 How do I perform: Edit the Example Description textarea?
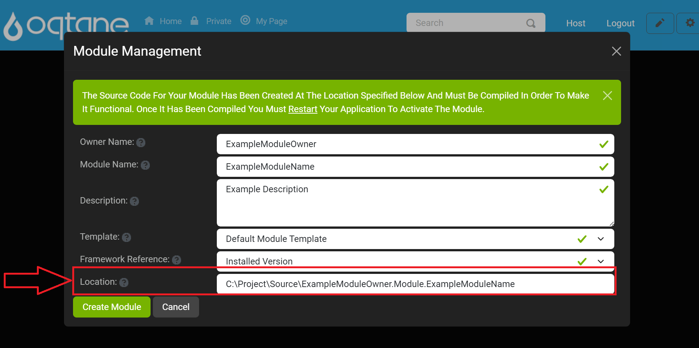coord(415,203)
